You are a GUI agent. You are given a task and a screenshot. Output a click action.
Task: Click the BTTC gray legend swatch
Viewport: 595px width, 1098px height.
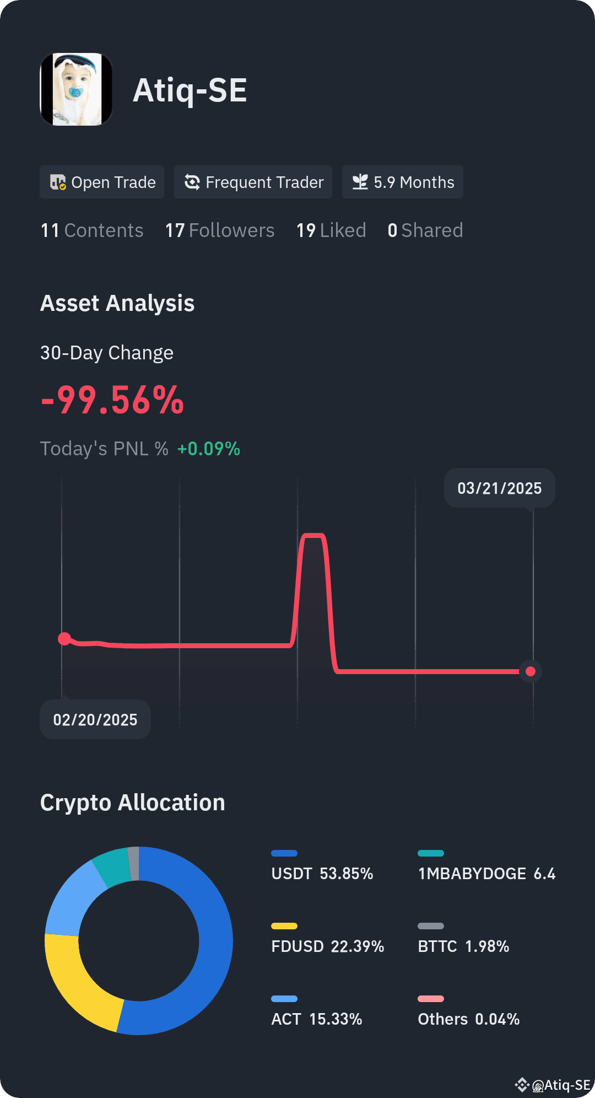431,926
